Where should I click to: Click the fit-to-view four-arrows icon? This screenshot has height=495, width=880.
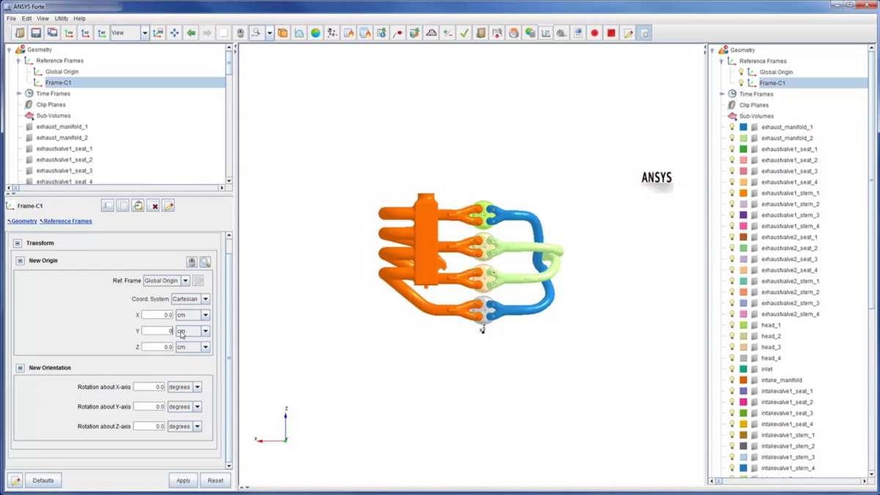175,33
